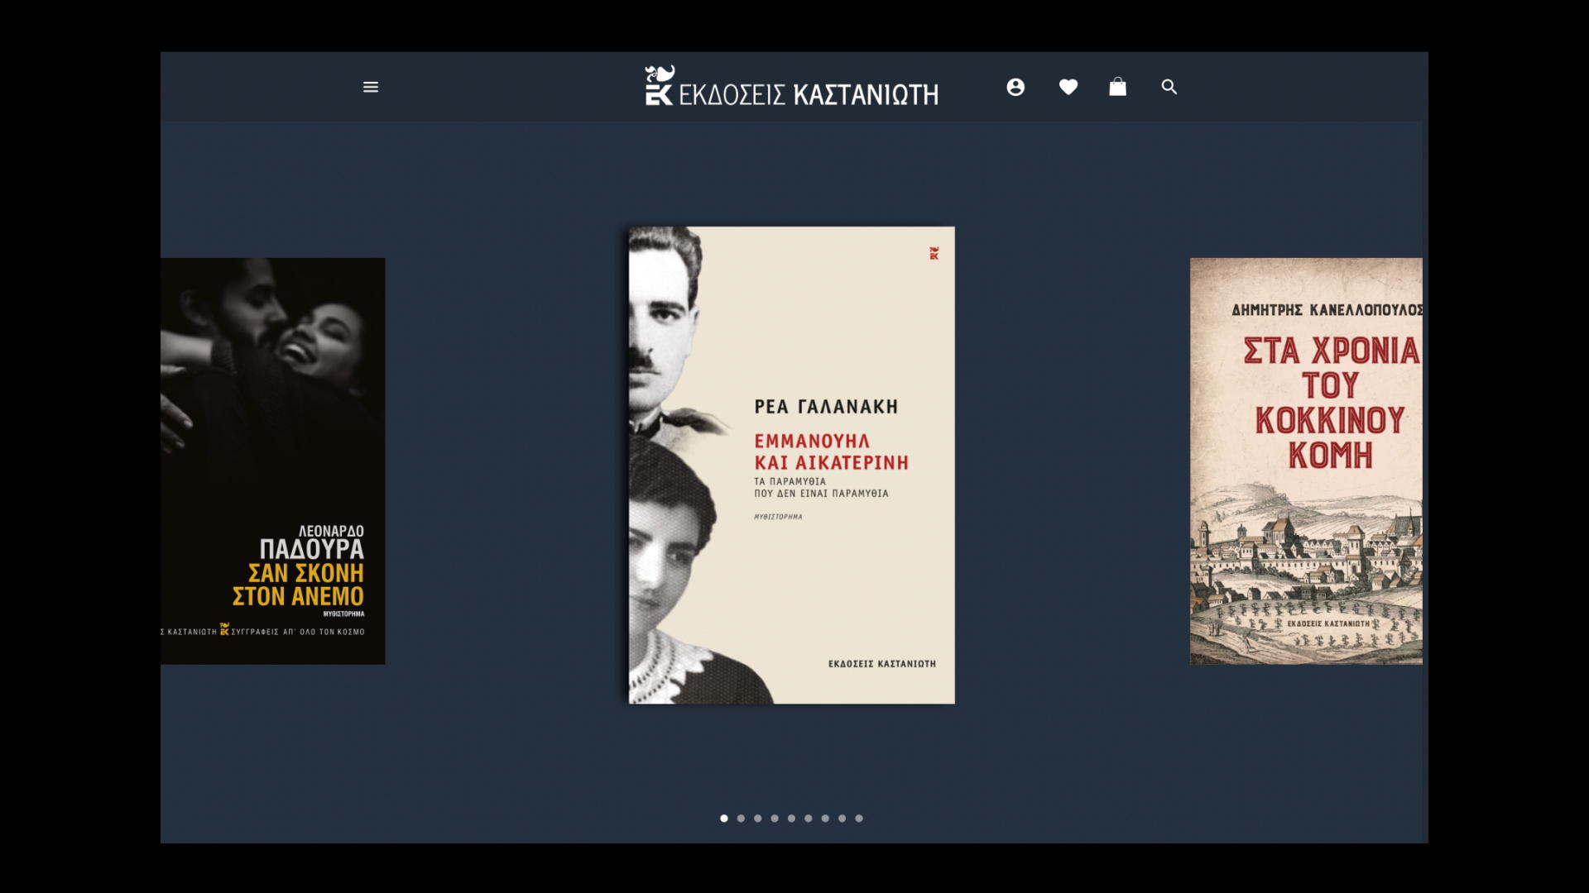The image size is (1589, 893).
Task: Select the Παδούρα Σαν σκόνη στον άνεμο cover
Action: tap(273, 461)
